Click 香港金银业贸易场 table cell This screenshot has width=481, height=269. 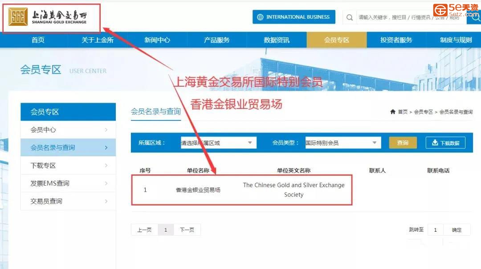coord(198,190)
